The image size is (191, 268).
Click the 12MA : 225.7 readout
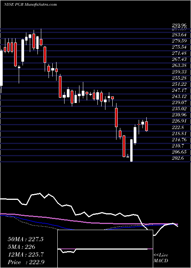(x=26, y=255)
